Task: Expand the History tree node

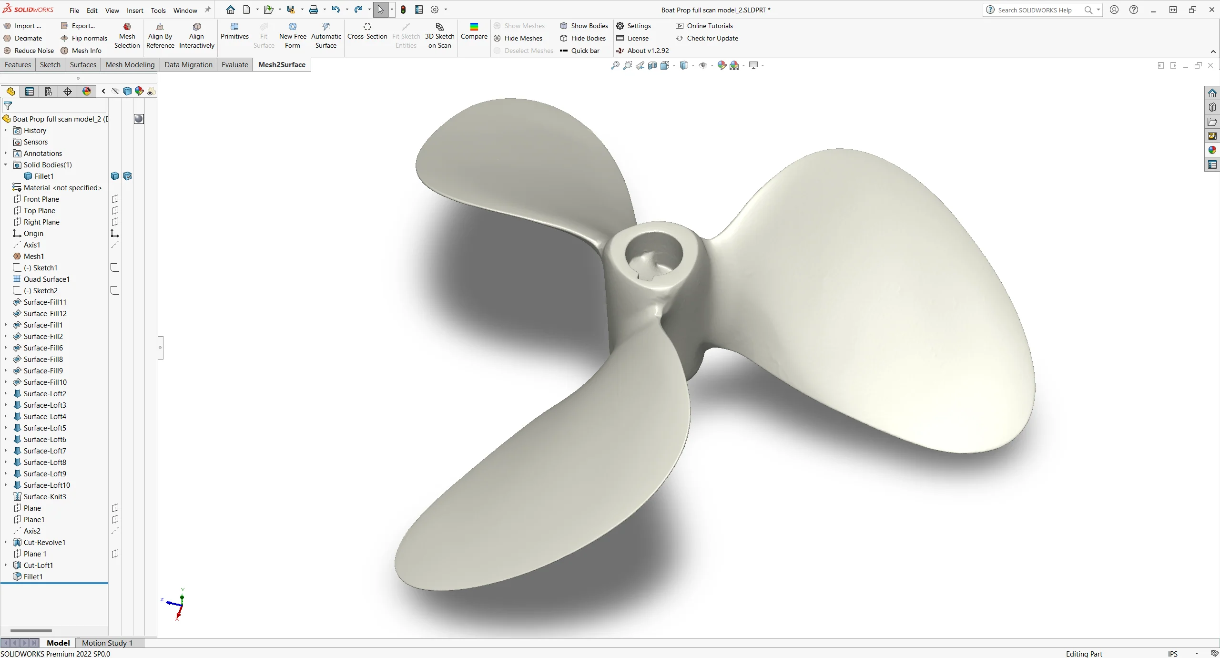Action: (7, 130)
